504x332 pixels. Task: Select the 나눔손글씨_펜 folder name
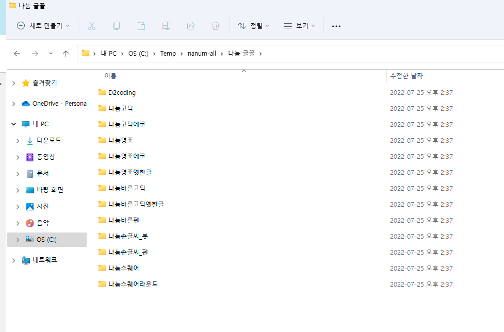tap(128, 252)
